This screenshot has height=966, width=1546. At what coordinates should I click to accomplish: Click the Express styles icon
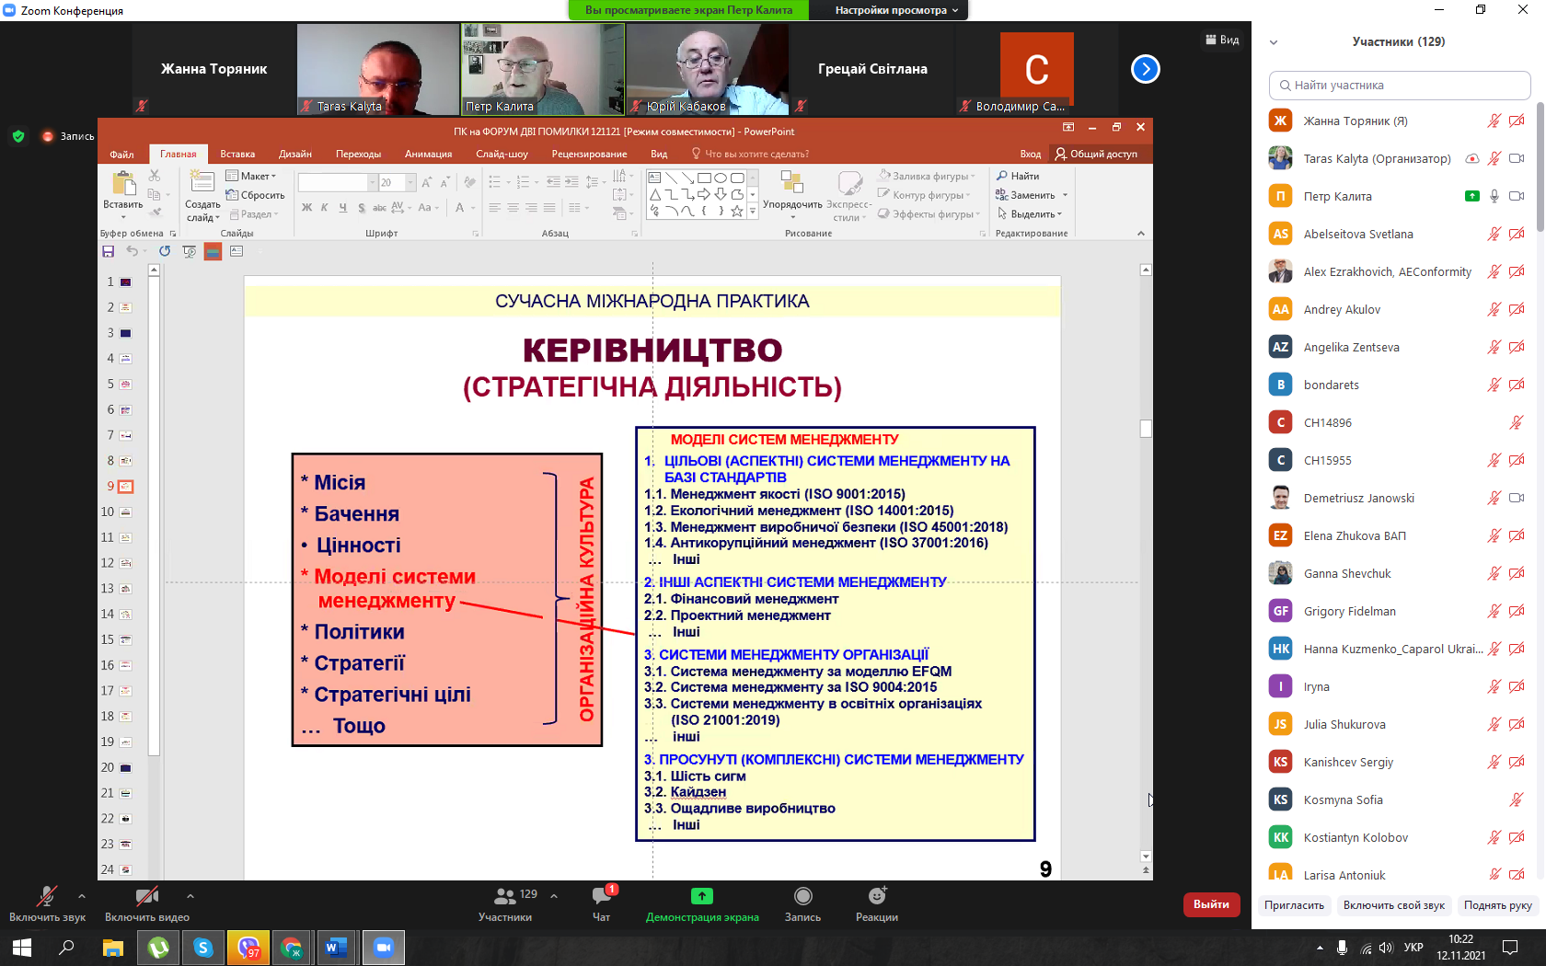tap(848, 182)
